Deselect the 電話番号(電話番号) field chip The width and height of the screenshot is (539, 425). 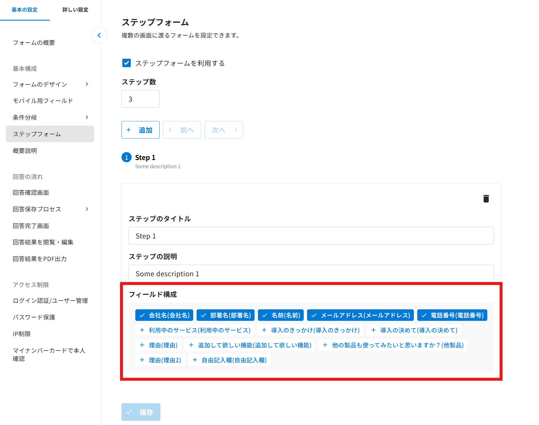452,315
